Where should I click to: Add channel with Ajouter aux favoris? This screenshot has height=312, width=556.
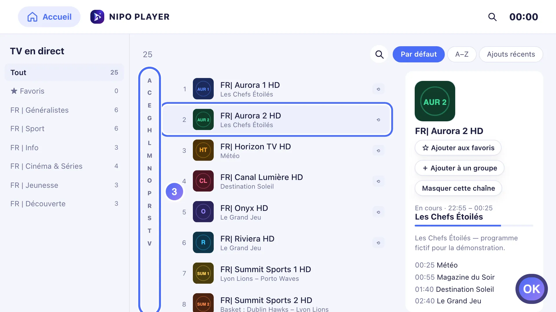(458, 148)
